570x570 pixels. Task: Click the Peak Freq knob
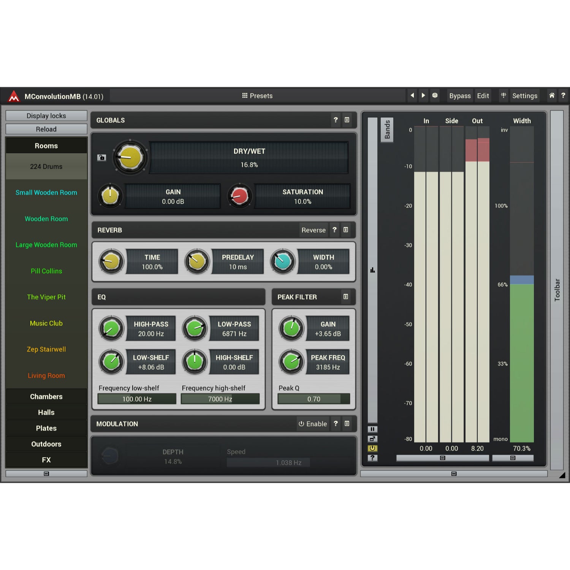tap(291, 362)
